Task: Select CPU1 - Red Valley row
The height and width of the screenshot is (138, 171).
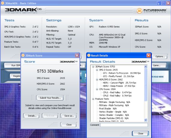Action: (x=117, y=92)
